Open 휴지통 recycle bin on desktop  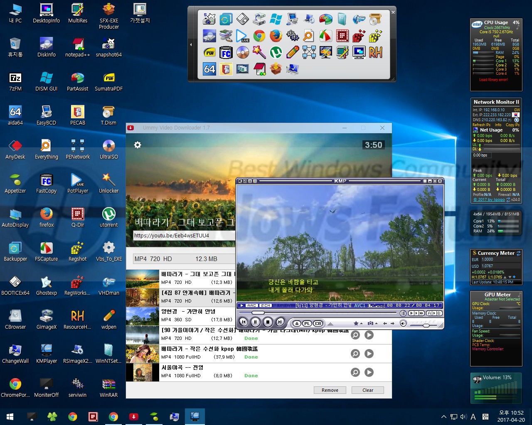coord(15,47)
